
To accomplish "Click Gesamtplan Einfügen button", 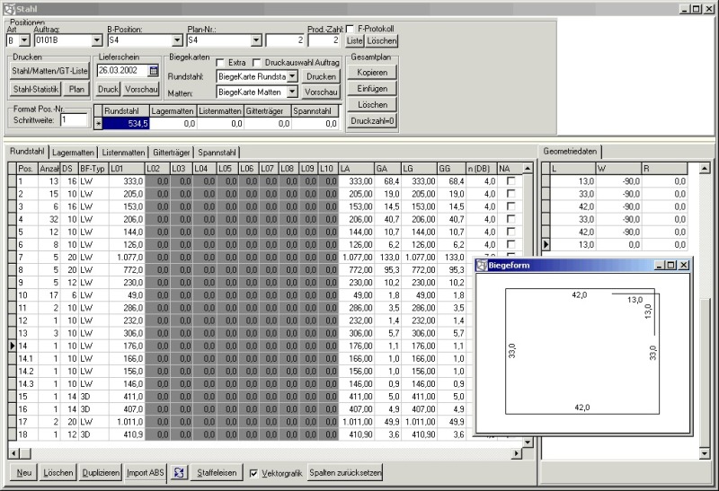I will tap(372, 88).
